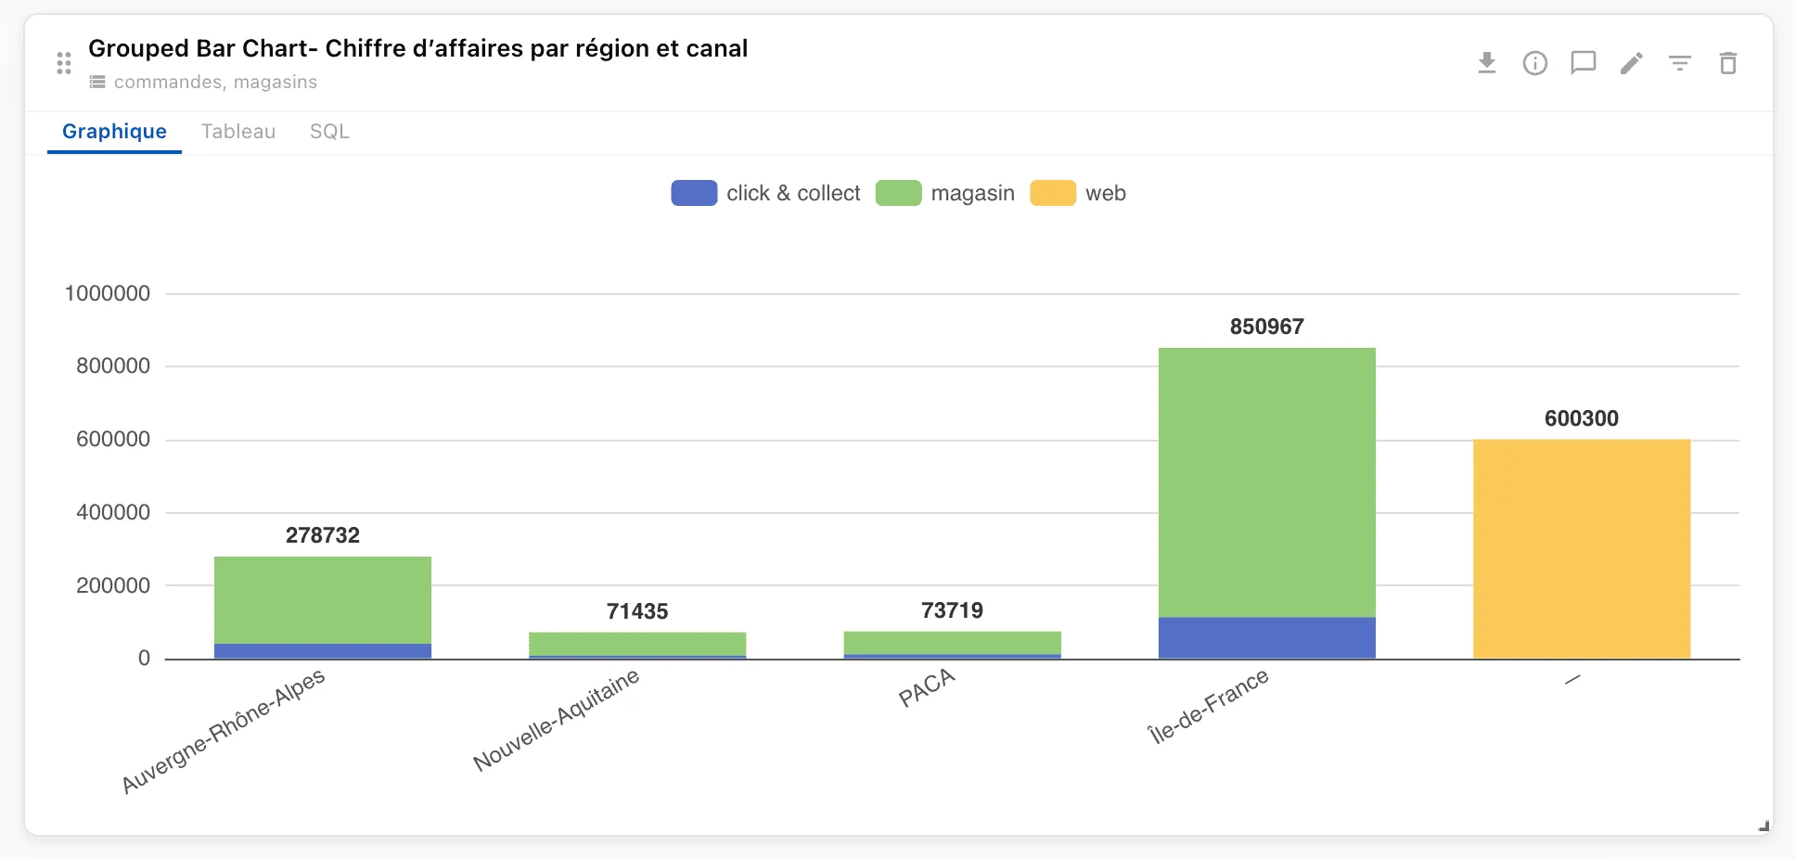Select the green magasin bar for Île-de-France

(x=1267, y=482)
